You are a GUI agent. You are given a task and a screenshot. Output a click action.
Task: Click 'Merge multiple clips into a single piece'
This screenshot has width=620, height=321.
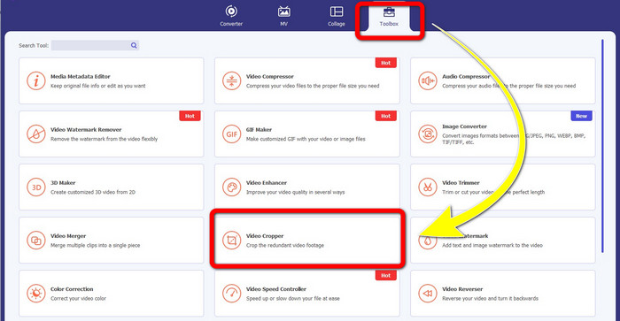point(96,245)
